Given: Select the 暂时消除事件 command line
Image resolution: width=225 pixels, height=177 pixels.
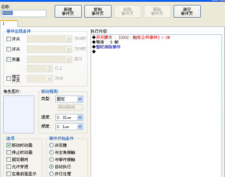Looking at the screenshot, I should 106,47.
